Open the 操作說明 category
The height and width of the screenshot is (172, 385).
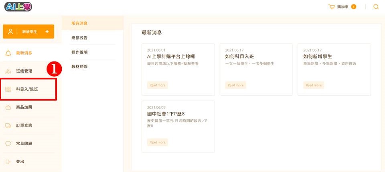79,52
